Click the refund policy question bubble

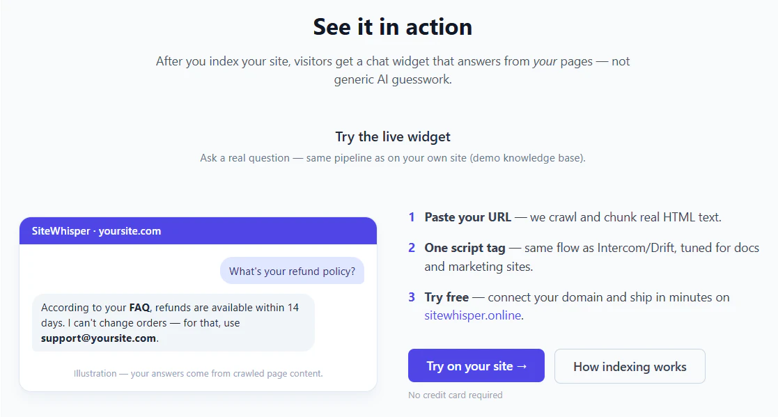coord(292,270)
